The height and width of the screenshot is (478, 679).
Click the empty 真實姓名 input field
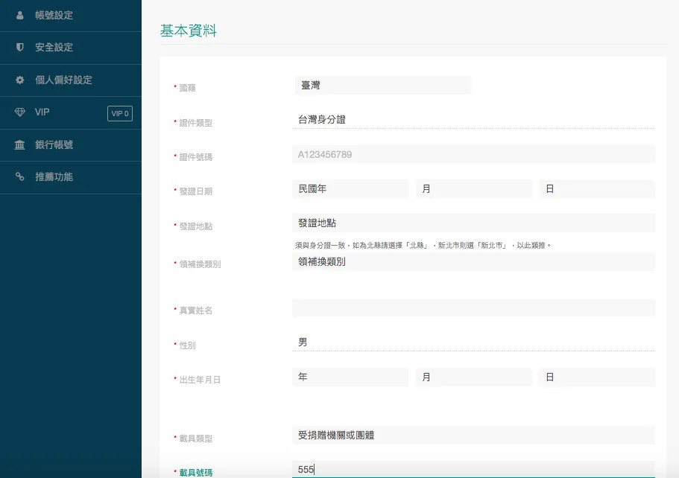[x=474, y=308]
